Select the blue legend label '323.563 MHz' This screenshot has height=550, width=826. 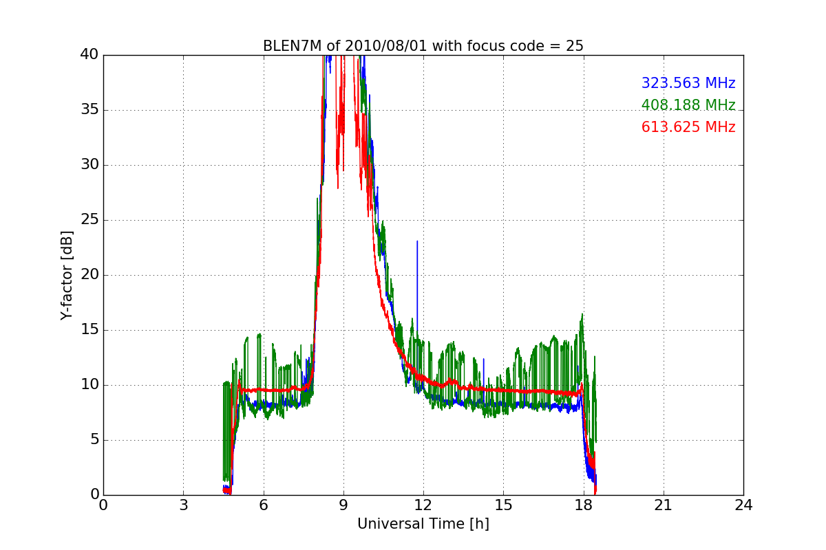[x=688, y=83]
